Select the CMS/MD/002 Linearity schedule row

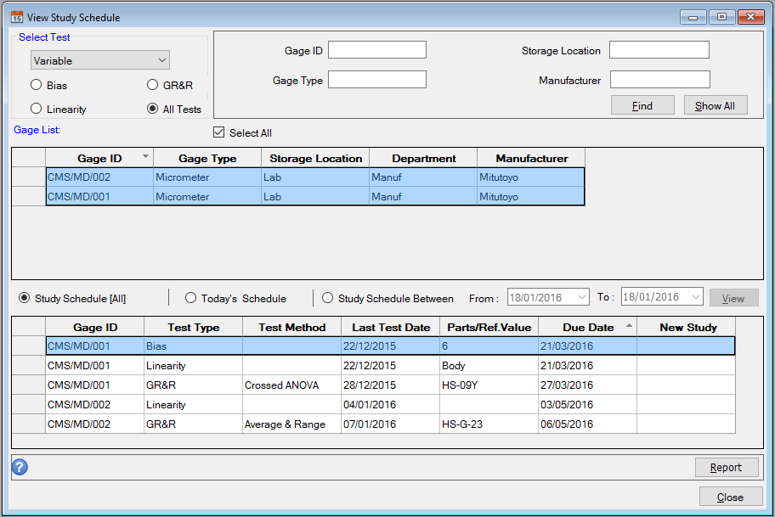click(390, 404)
